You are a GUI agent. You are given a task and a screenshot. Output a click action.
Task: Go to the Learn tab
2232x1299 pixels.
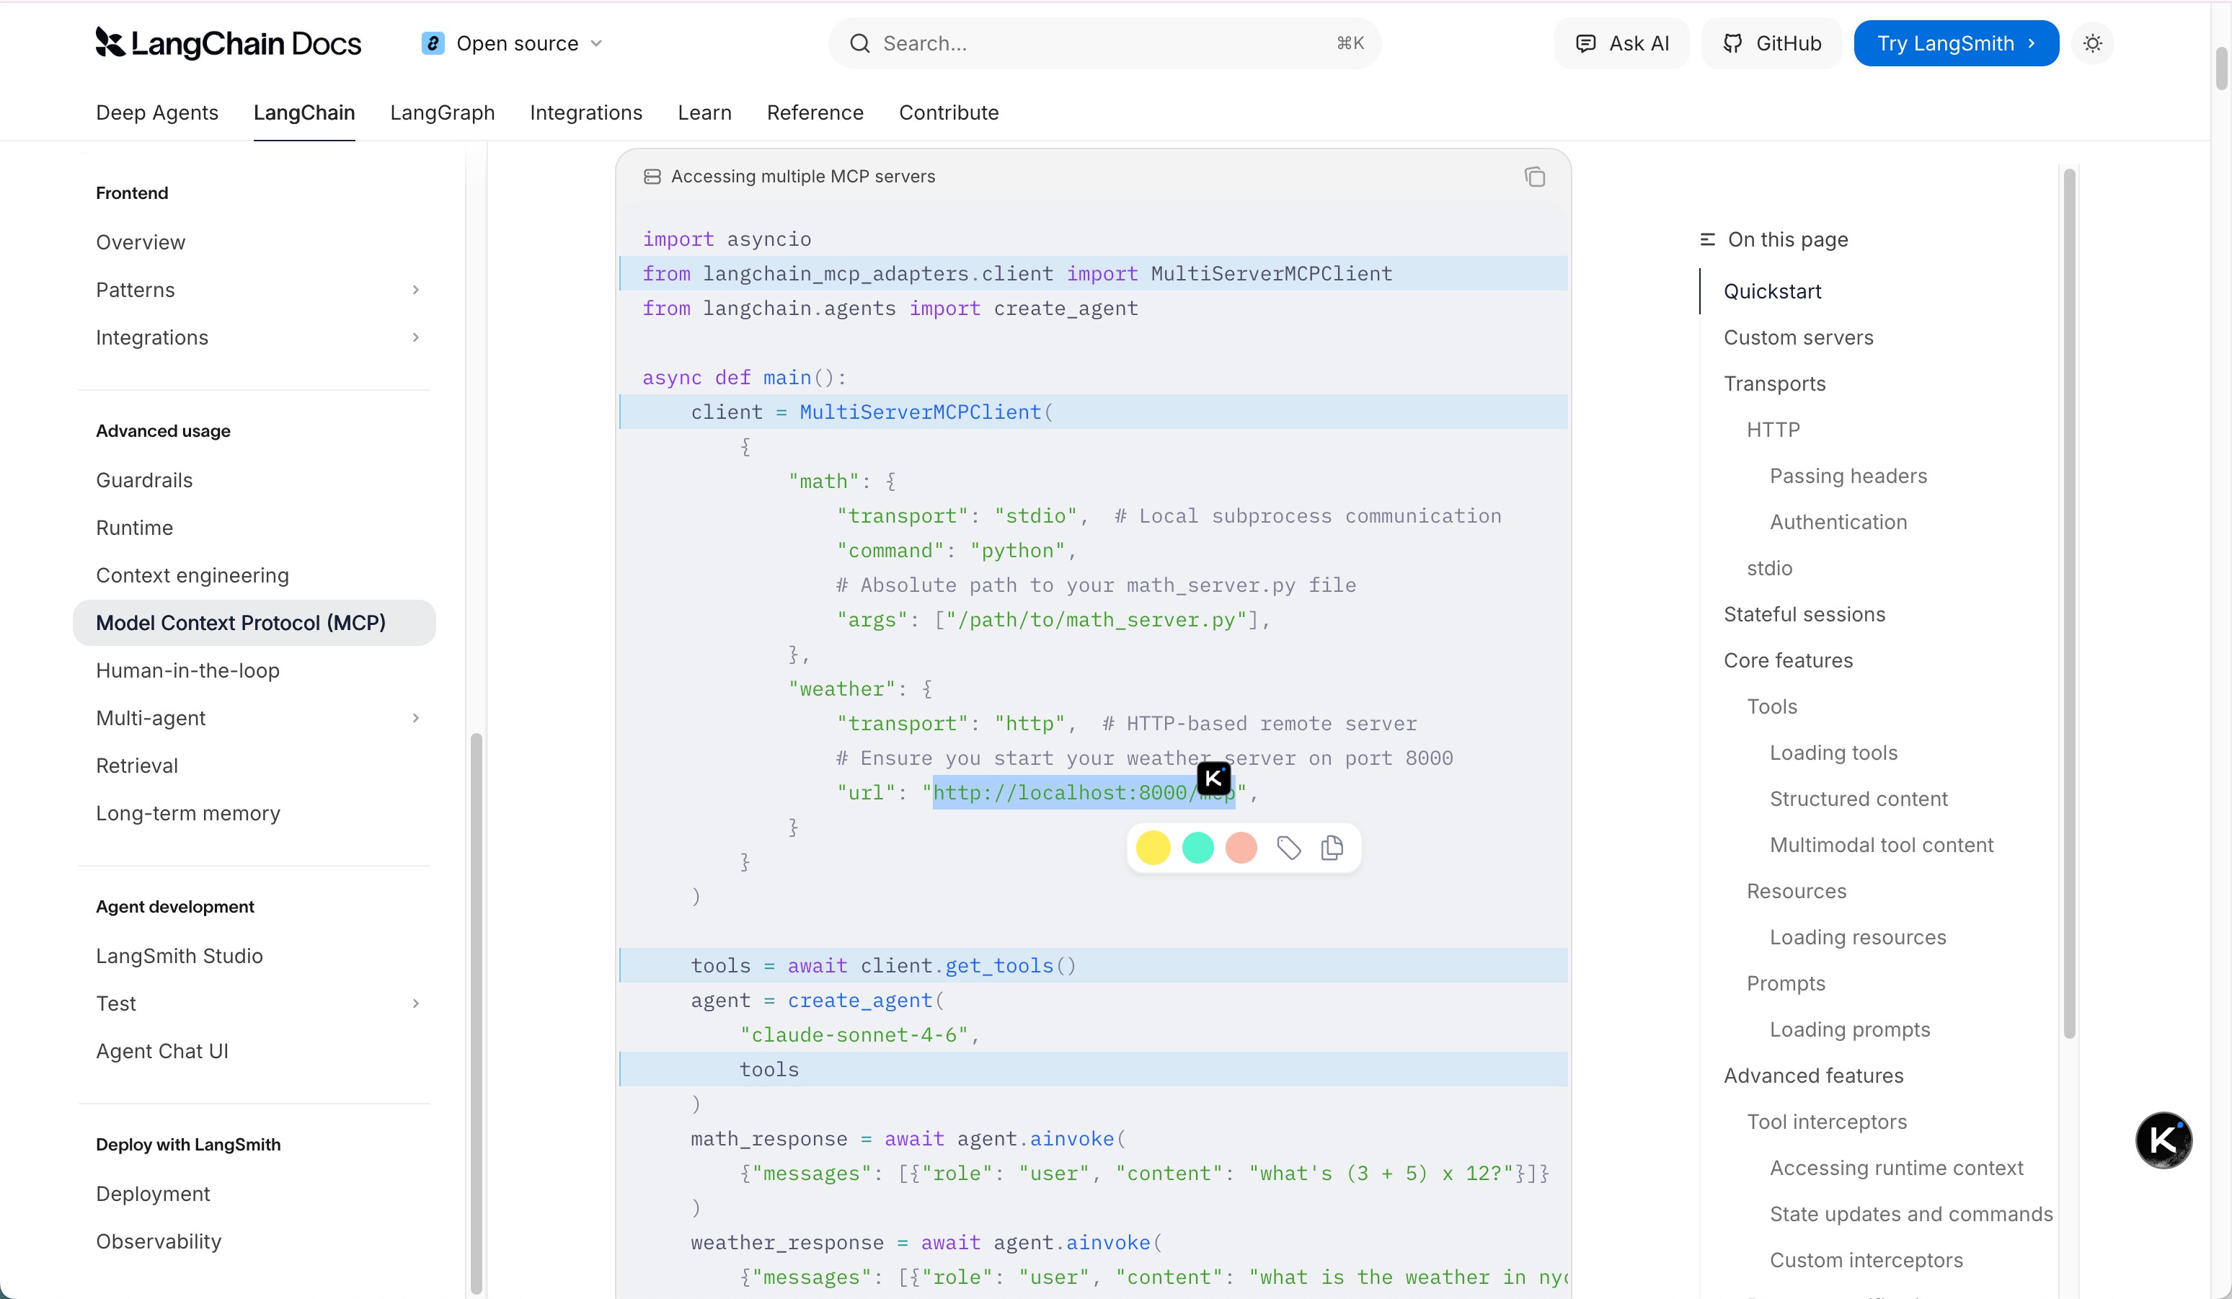[704, 112]
